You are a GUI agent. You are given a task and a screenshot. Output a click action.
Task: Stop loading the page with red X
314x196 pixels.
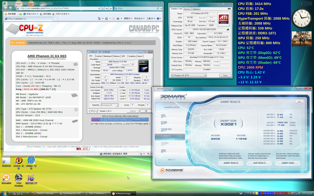(110, 8)
